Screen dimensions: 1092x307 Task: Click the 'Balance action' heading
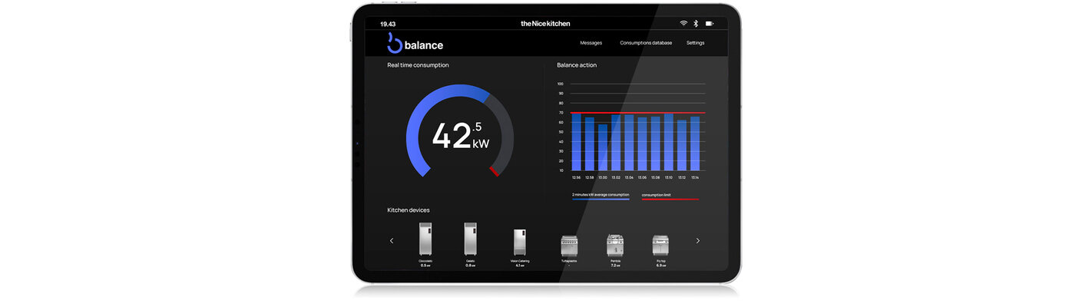(x=577, y=65)
